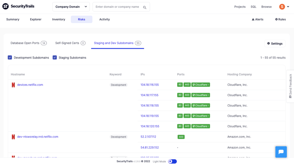Open Projects in the top navigation
This screenshot has height=165, width=294.
pos(240,7)
